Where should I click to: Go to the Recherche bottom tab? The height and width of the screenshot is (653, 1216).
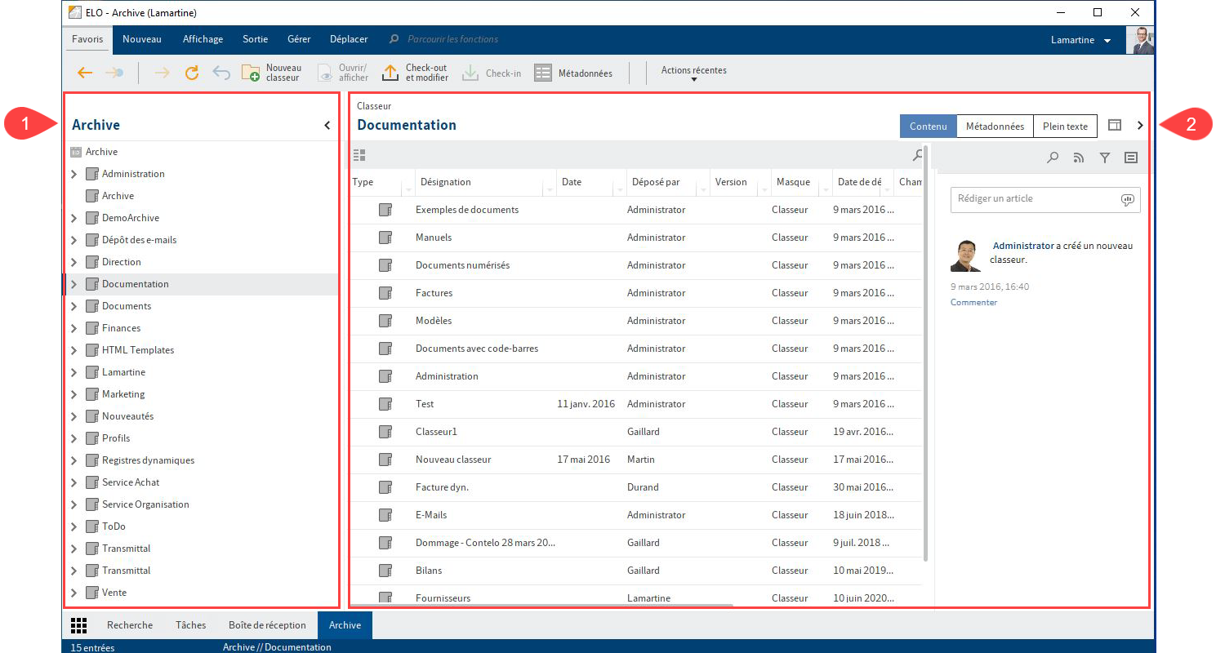point(130,625)
